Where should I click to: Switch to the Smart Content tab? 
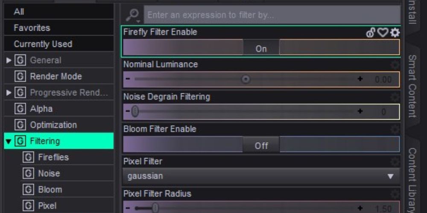(x=412, y=85)
